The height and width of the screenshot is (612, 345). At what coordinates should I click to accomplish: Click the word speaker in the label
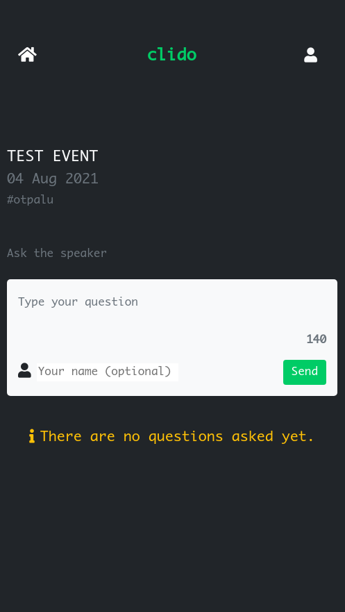click(x=83, y=254)
